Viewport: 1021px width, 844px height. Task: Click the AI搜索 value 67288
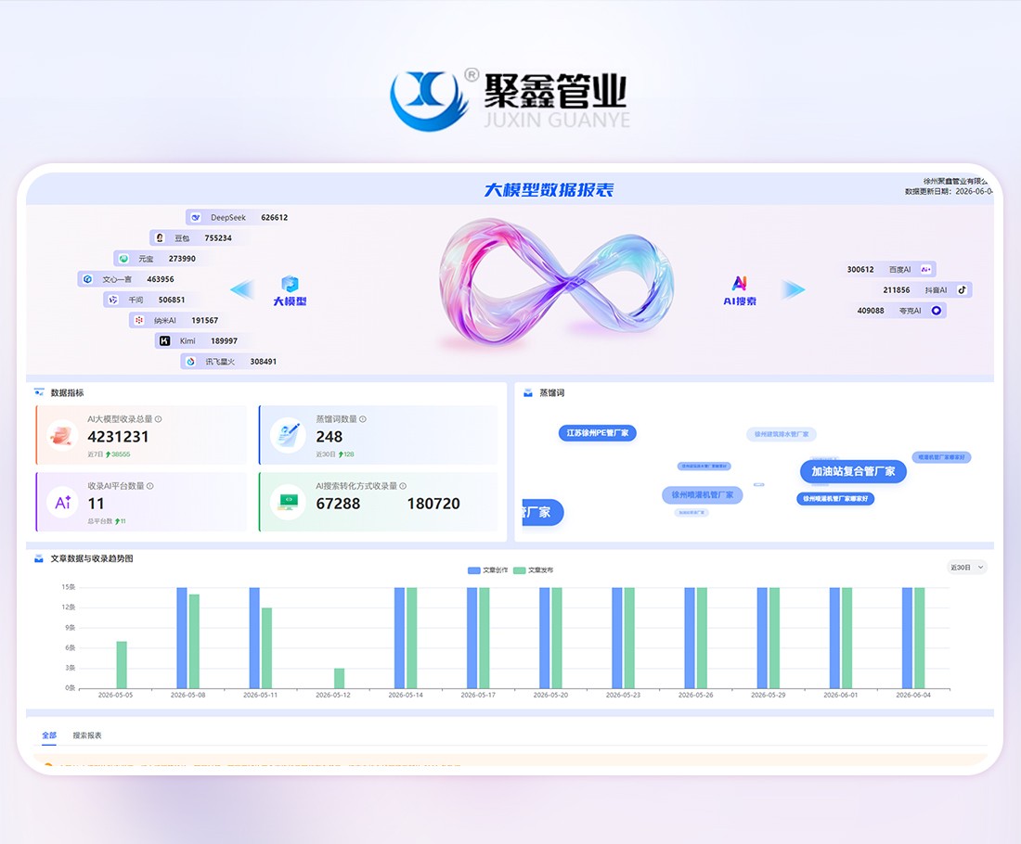point(338,504)
